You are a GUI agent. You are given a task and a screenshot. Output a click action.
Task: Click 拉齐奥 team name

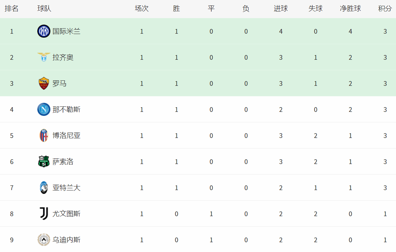[63, 57]
